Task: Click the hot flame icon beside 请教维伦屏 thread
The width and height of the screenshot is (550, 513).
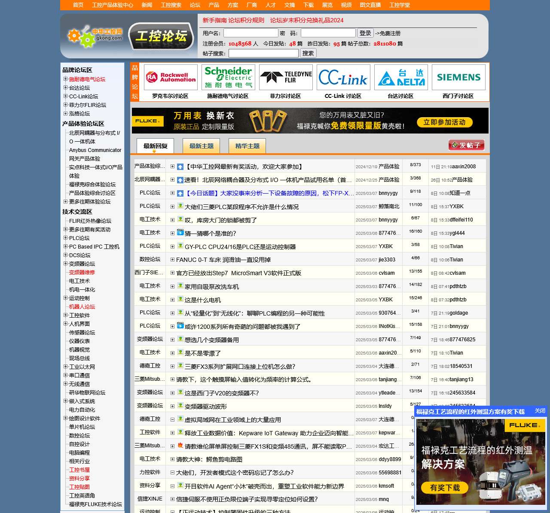Action: pos(180,446)
